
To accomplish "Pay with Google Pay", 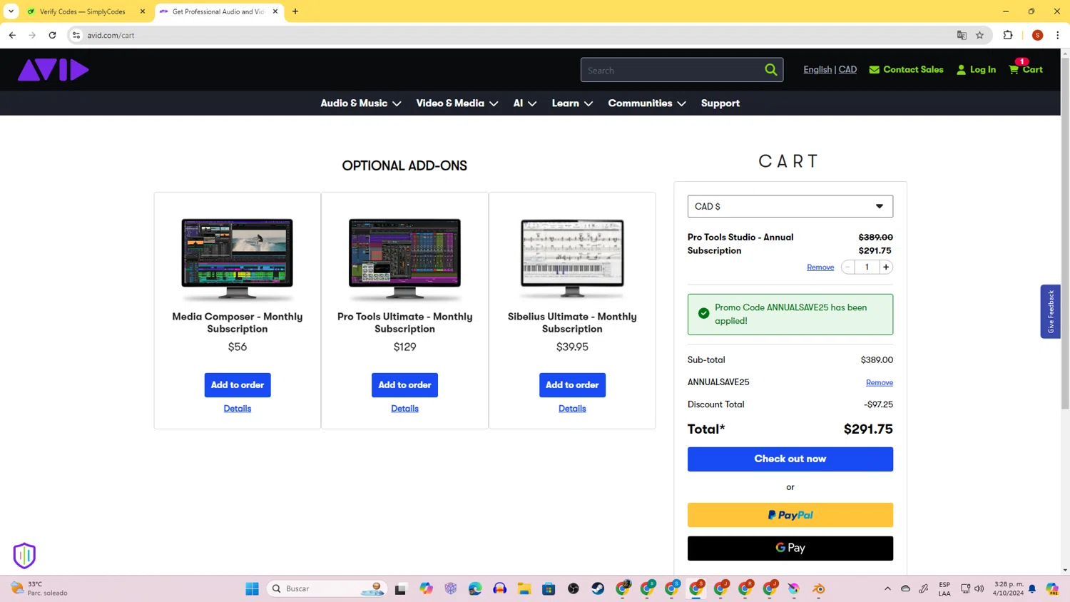I will [790, 549].
